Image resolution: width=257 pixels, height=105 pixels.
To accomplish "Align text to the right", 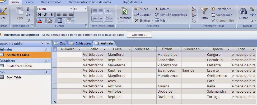I will [71, 15].
